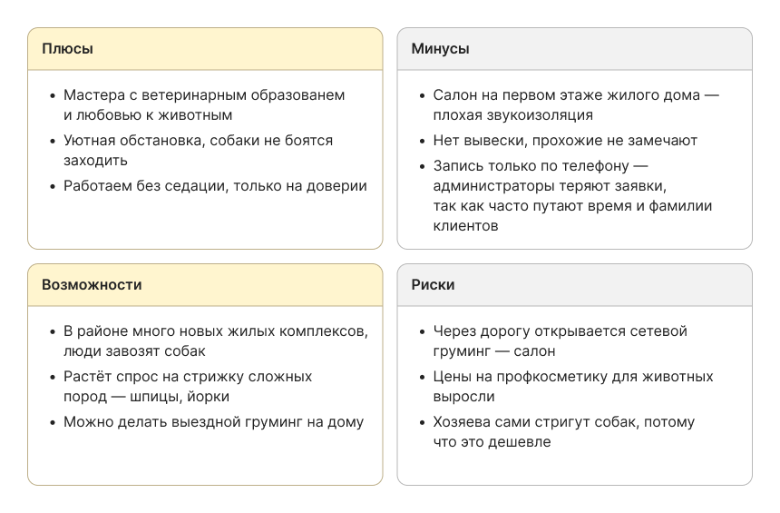Click the «Через дорогу открывается сетевой» item
Screen dimensions: 780x513
pos(560,331)
